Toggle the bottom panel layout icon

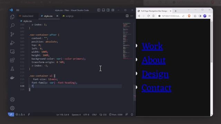[104, 10]
